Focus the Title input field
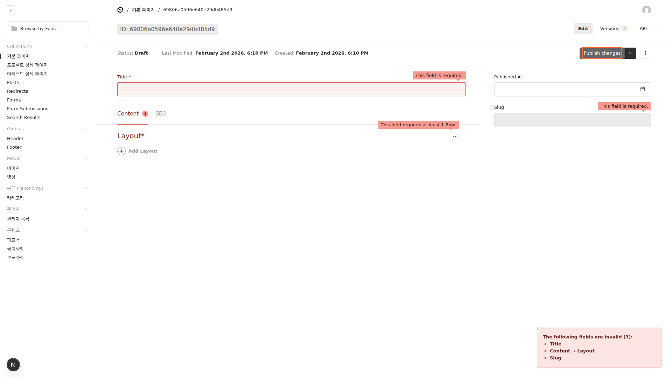 (x=291, y=89)
